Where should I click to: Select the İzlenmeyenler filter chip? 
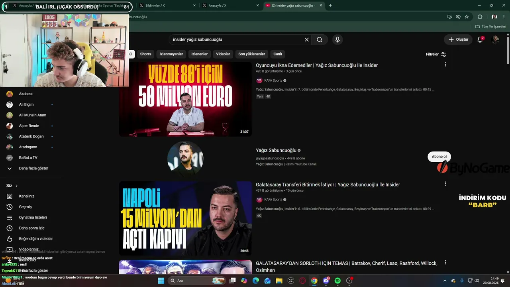click(x=171, y=54)
